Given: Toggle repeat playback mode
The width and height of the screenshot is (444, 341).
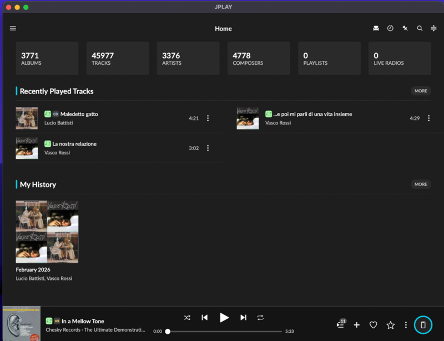Looking at the screenshot, I should [260, 317].
